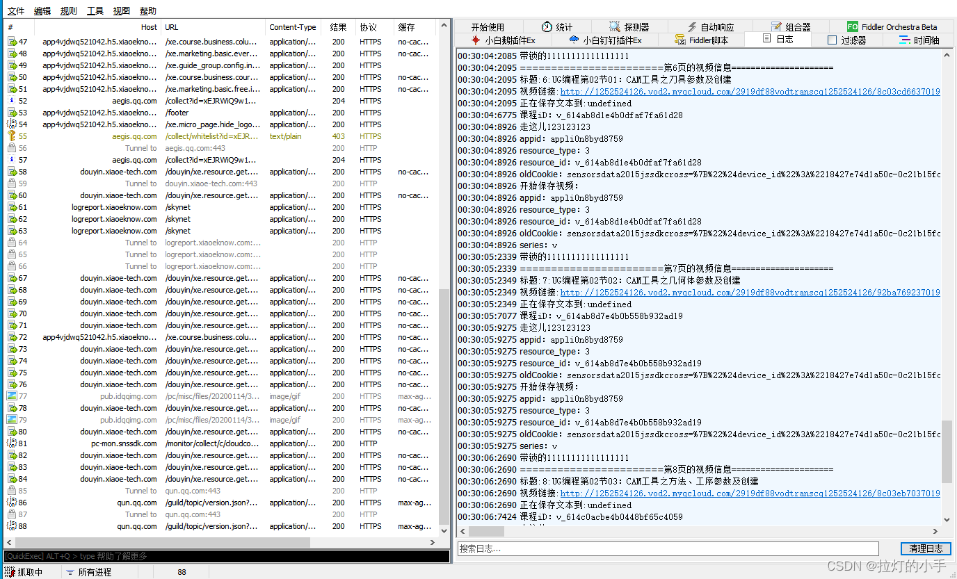957x579 pixels.
Task: Click the script icon of session 81
Action: pos(12,443)
